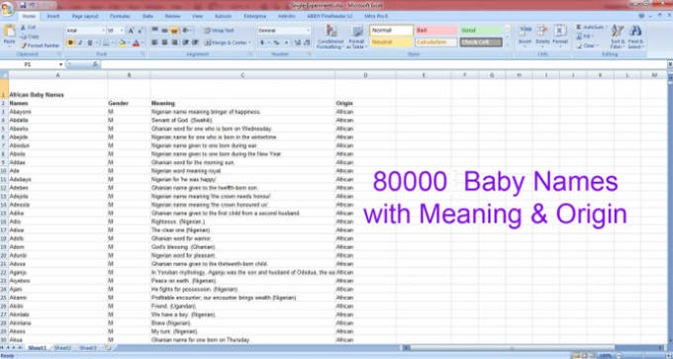Screen dimensions: 673x359
Task: Click inside the formula bar
Action: [x=384, y=64]
